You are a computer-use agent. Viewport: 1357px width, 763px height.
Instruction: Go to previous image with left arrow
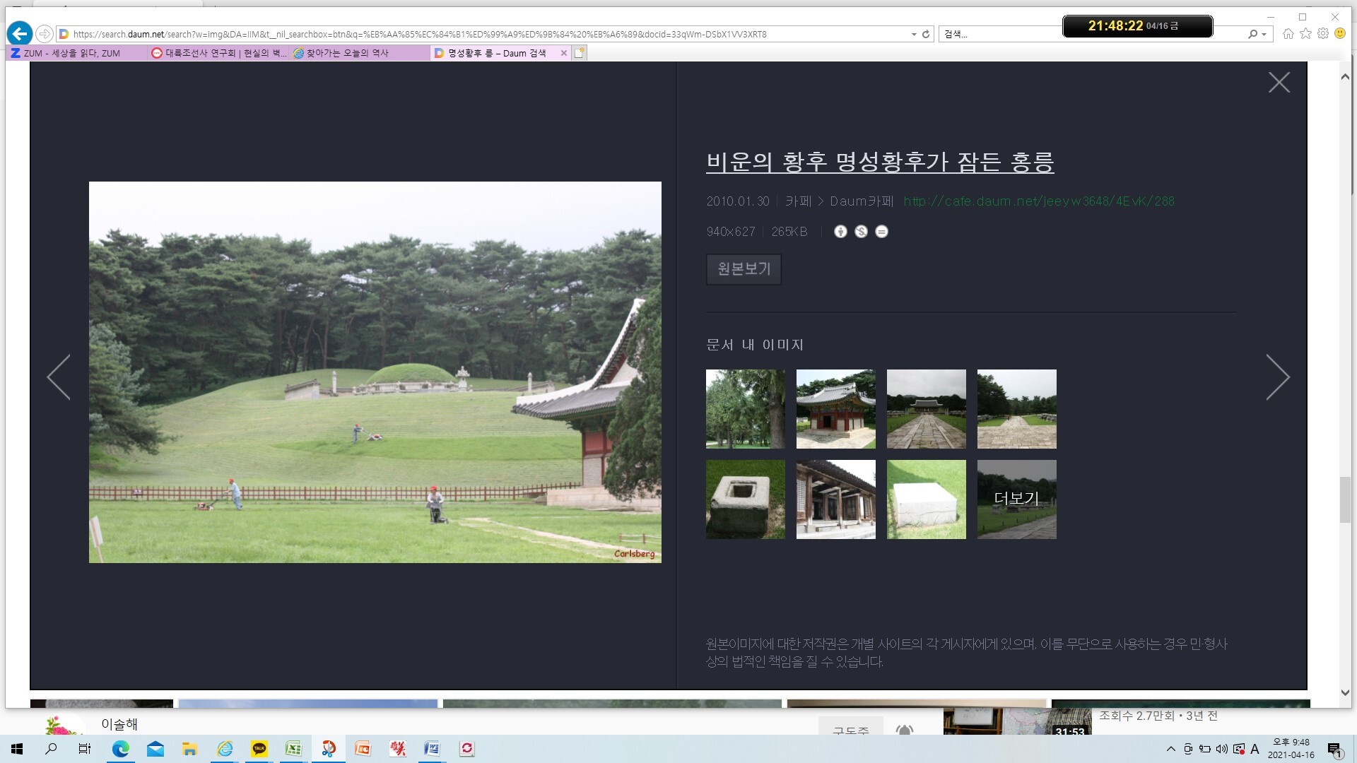(59, 377)
